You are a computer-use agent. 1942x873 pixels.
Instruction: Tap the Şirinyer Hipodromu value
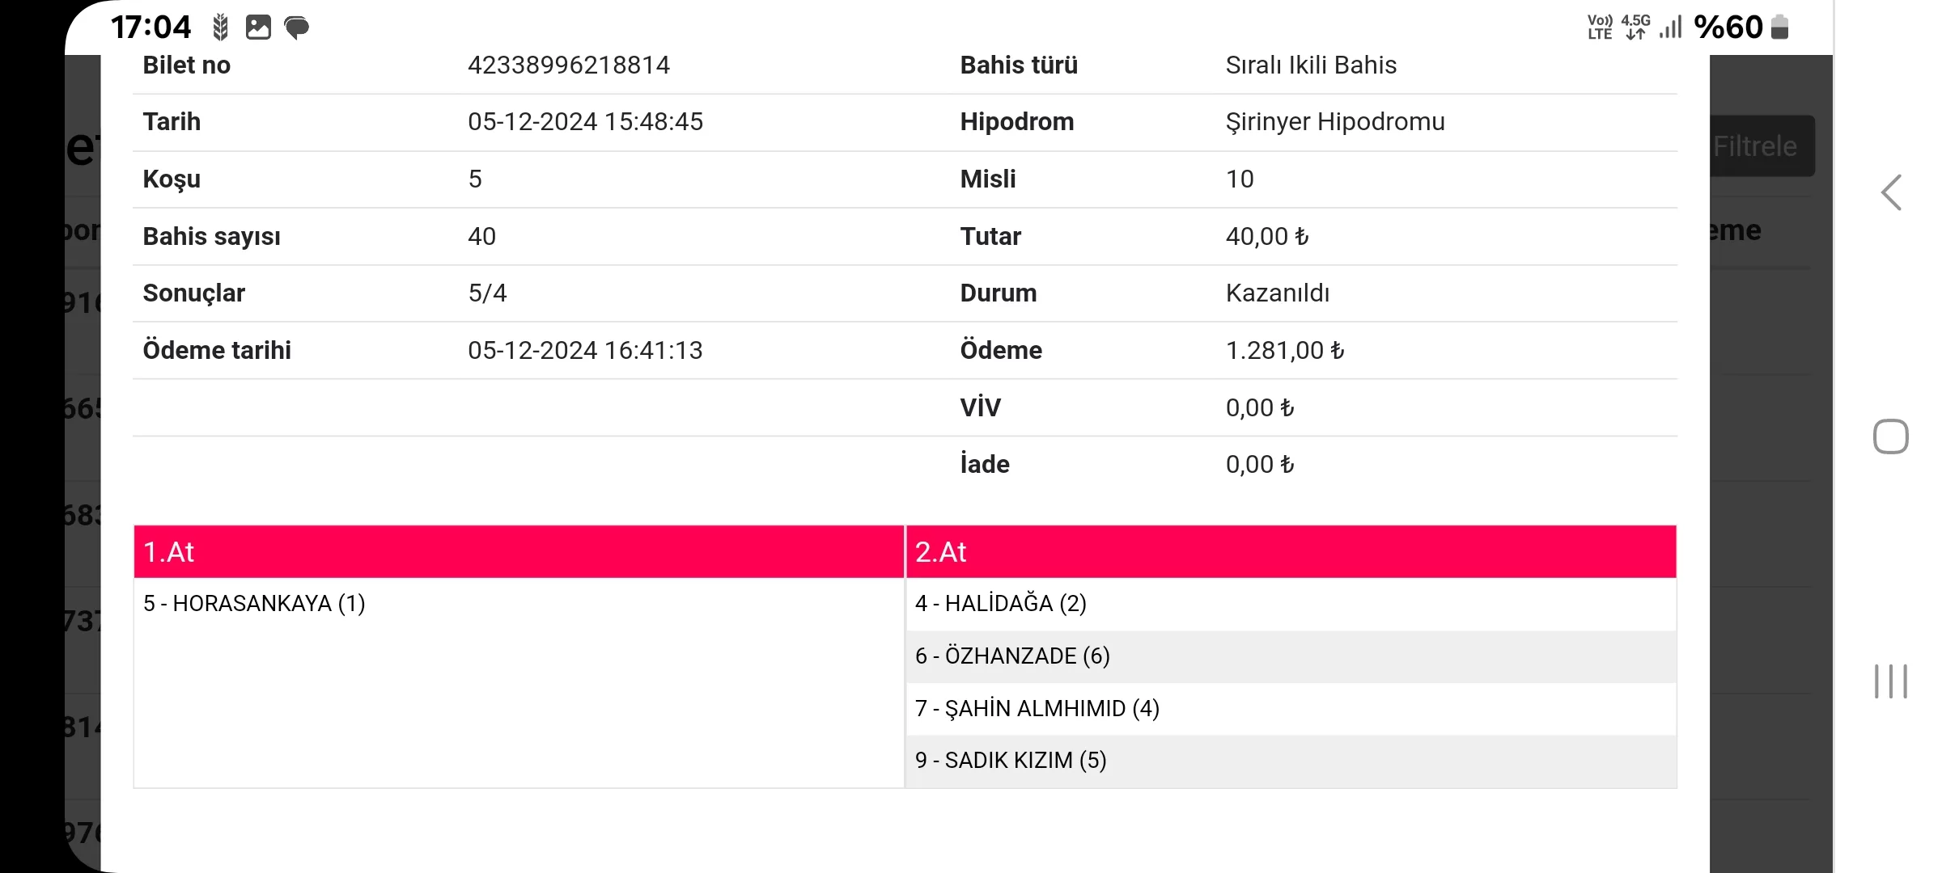click(1335, 122)
